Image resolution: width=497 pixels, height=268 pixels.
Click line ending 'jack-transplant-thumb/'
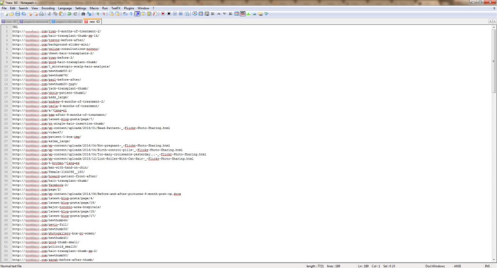50,89
